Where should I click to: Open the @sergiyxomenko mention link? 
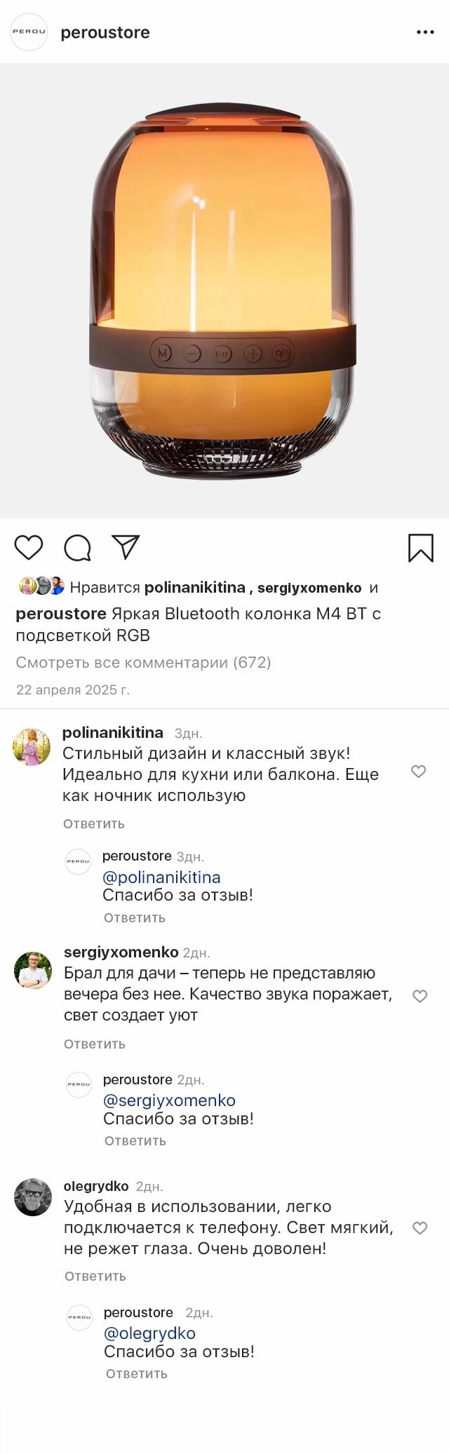point(169,1100)
